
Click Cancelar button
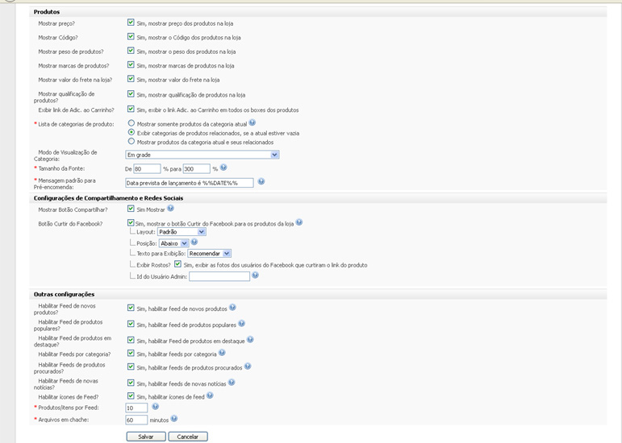(188, 437)
